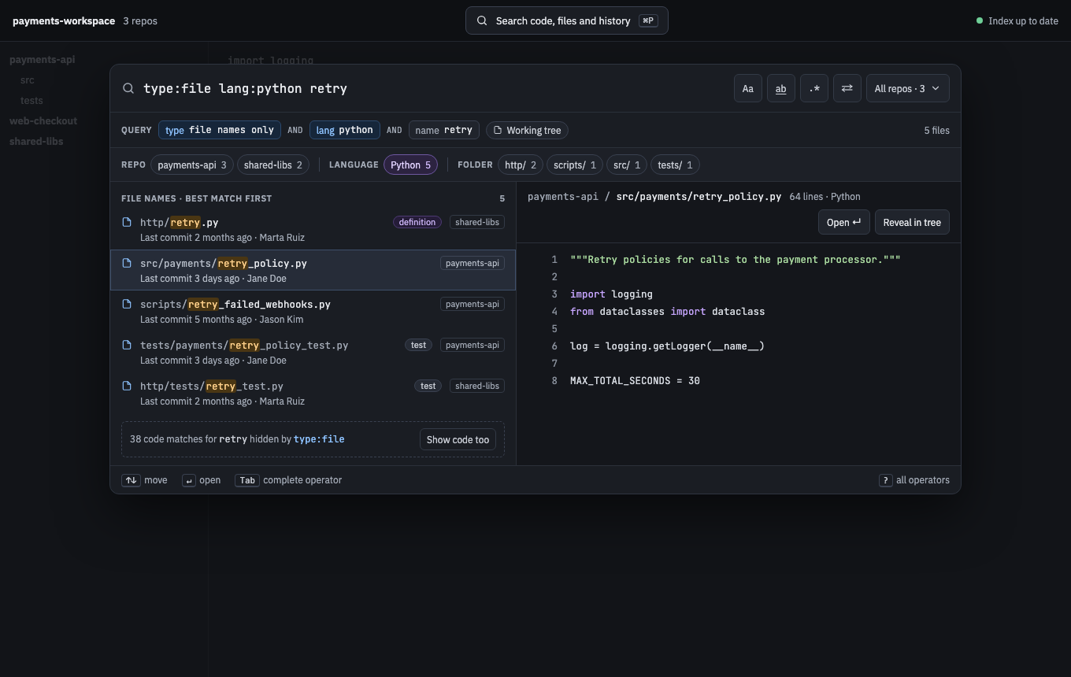This screenshot has width=1071, height=677.
Task: Click the search query input field
Action: coord(433,88)
